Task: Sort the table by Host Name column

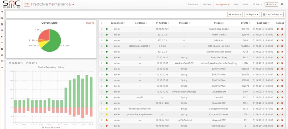Action: 140,23
